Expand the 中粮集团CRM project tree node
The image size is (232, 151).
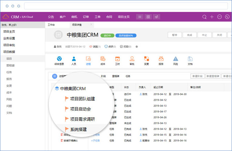coord(57,88)
